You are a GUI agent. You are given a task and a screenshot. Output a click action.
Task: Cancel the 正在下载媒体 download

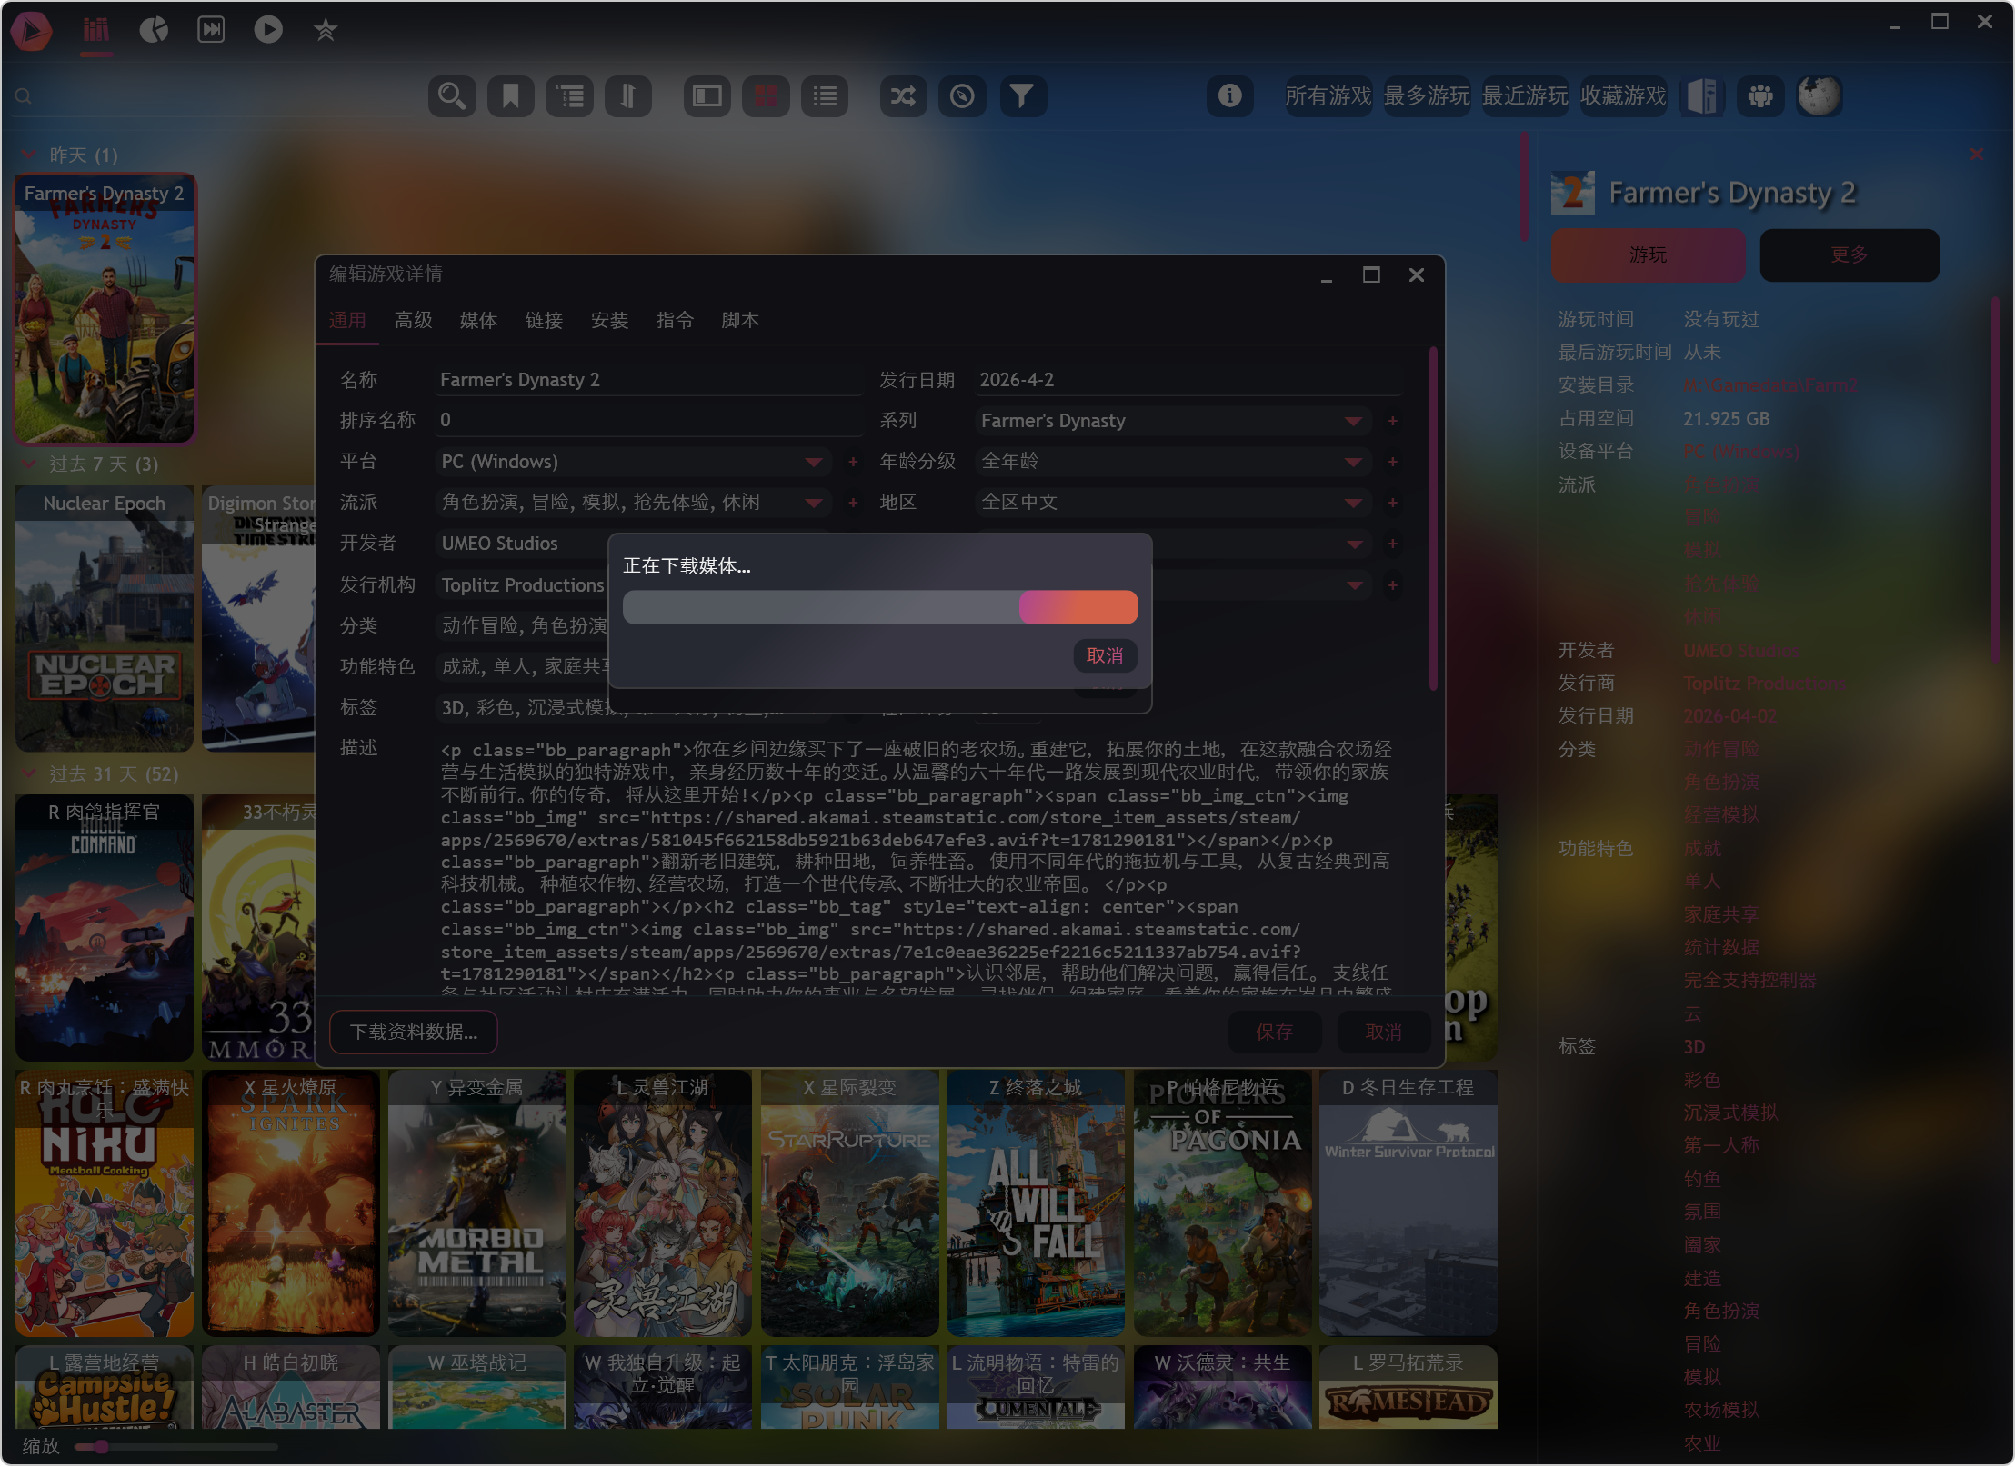coord(1105,656)
